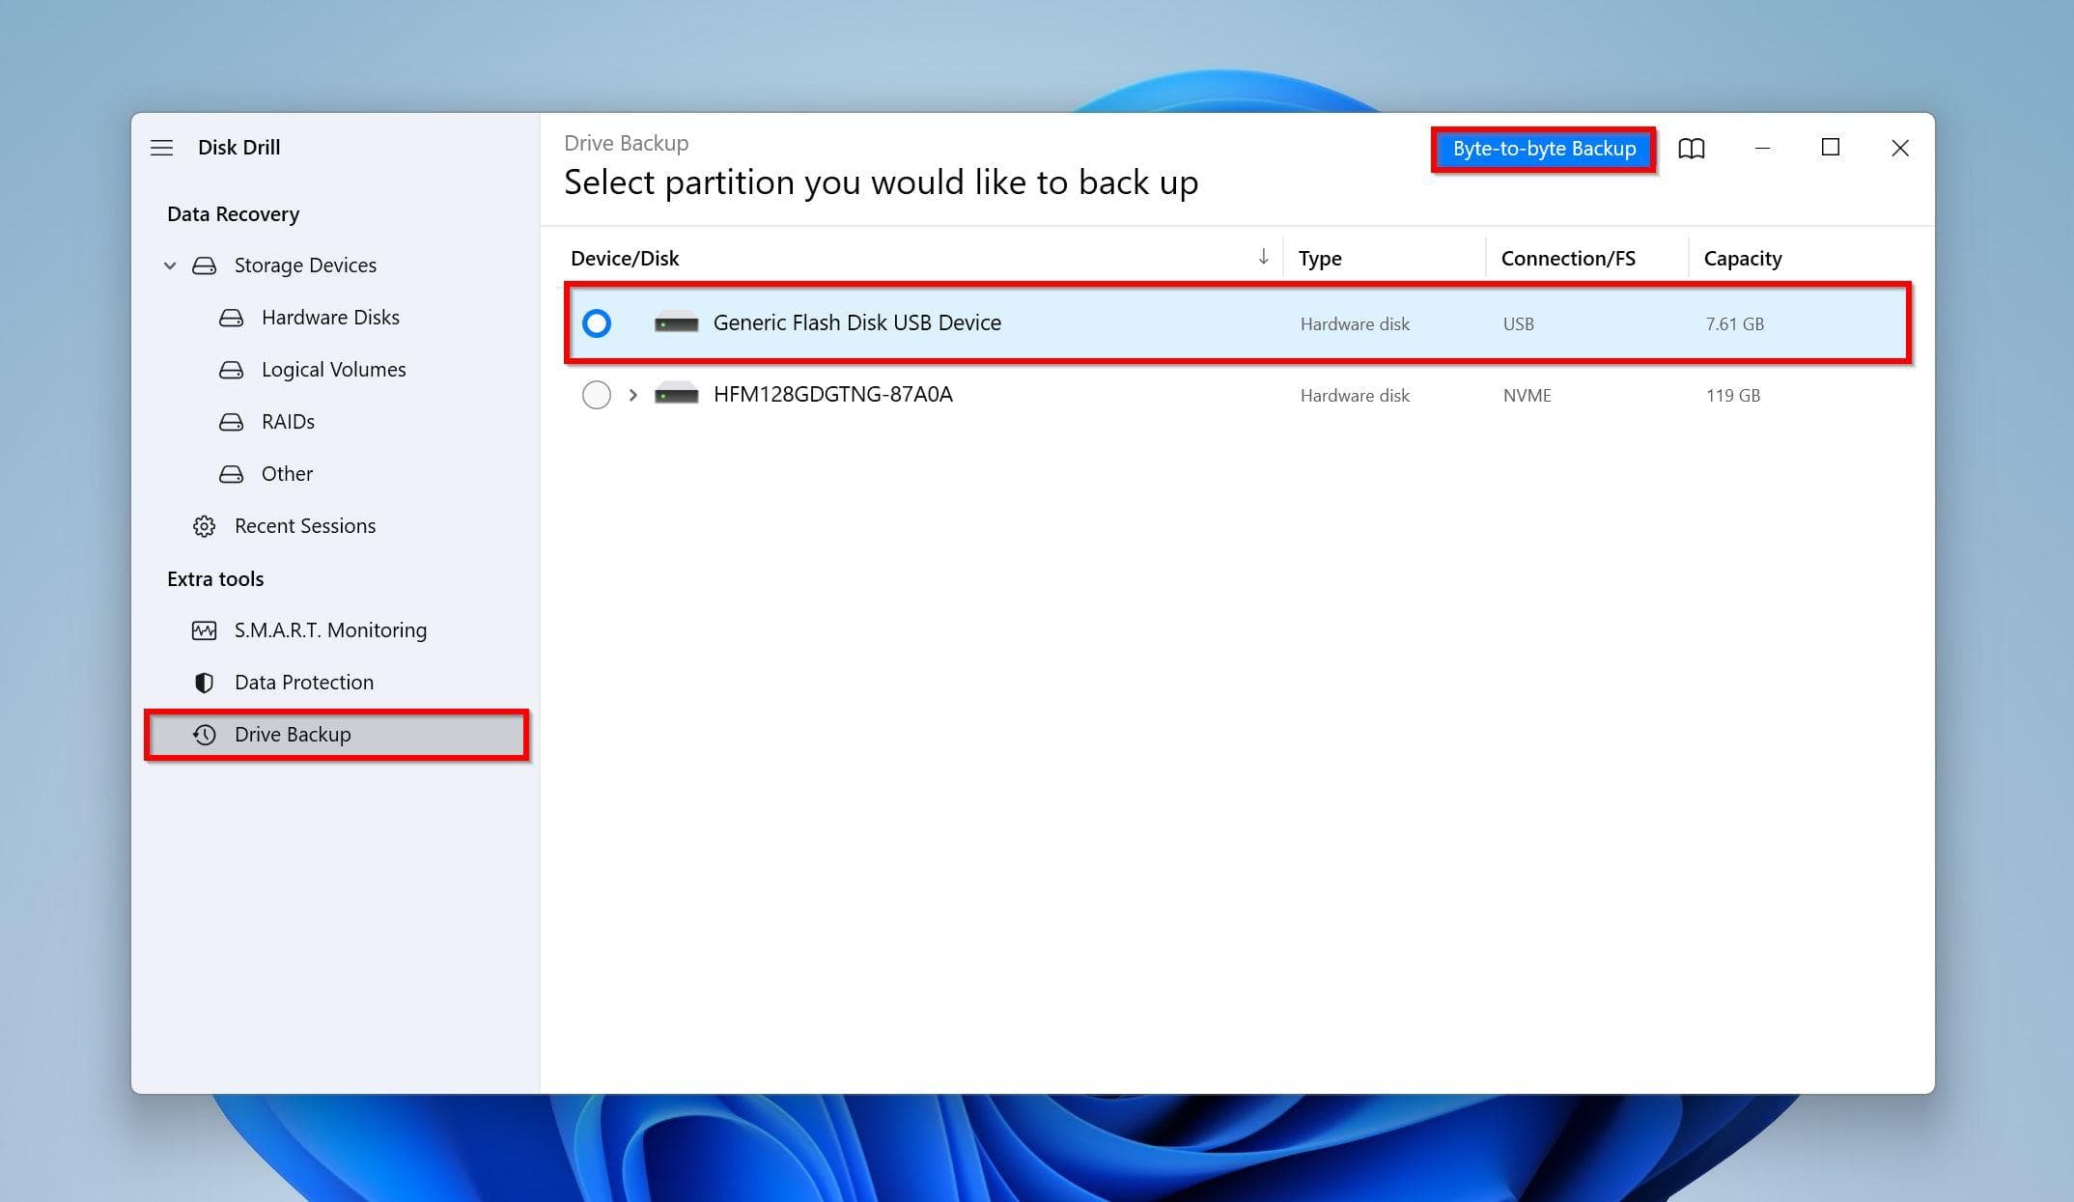This screenshot has width=2074, height=1202.
Task: Click the 7.61 GB capacity value
Action: (1734, 324)
